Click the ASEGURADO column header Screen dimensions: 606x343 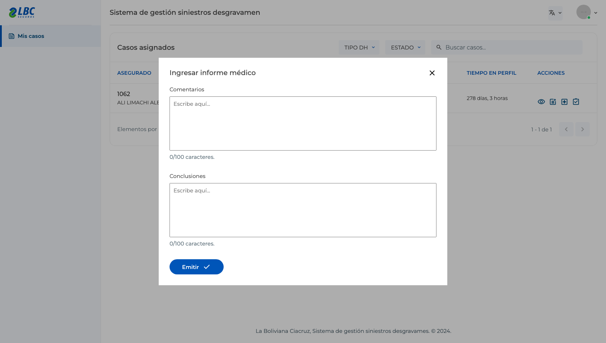pos(134,73)
